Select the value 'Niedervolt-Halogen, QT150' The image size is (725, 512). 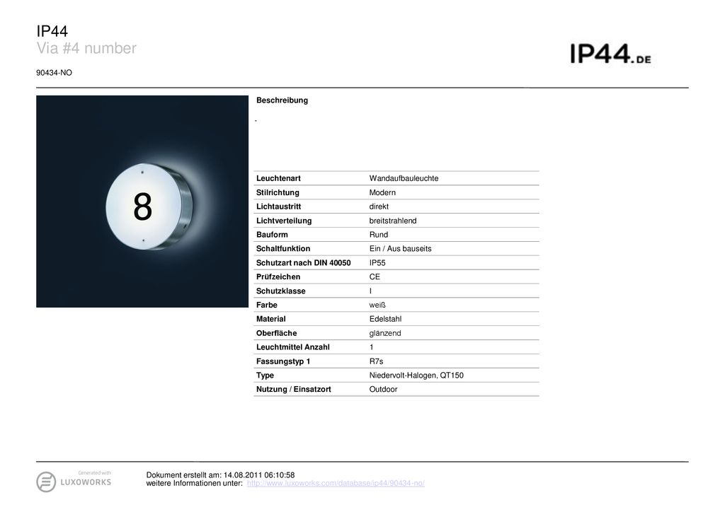(416, 376)
